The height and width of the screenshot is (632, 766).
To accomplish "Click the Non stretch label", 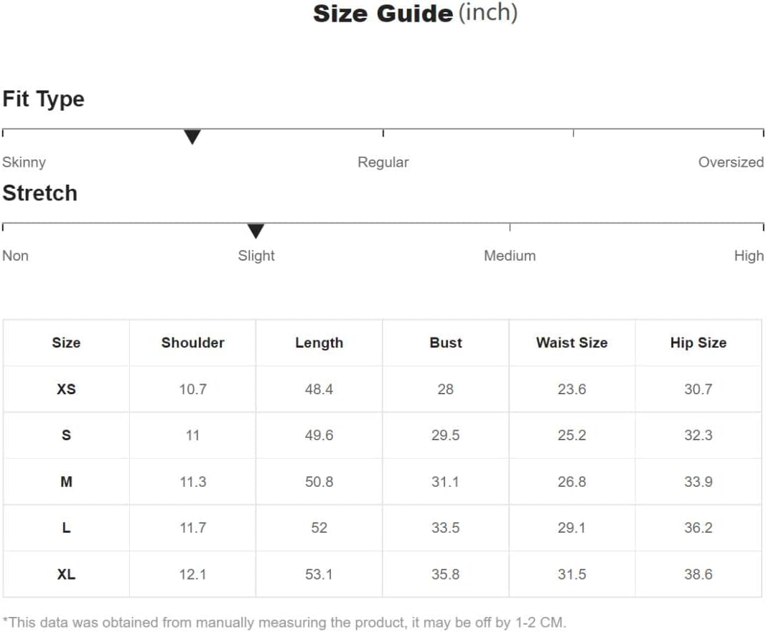I will point(15,256).
